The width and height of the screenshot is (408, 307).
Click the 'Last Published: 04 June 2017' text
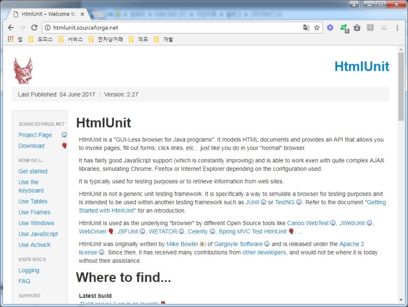tap(57, 95)
